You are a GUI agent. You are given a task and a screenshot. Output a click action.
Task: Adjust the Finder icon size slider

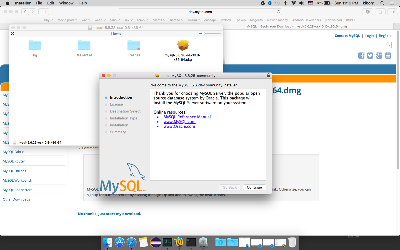[210, 34]
